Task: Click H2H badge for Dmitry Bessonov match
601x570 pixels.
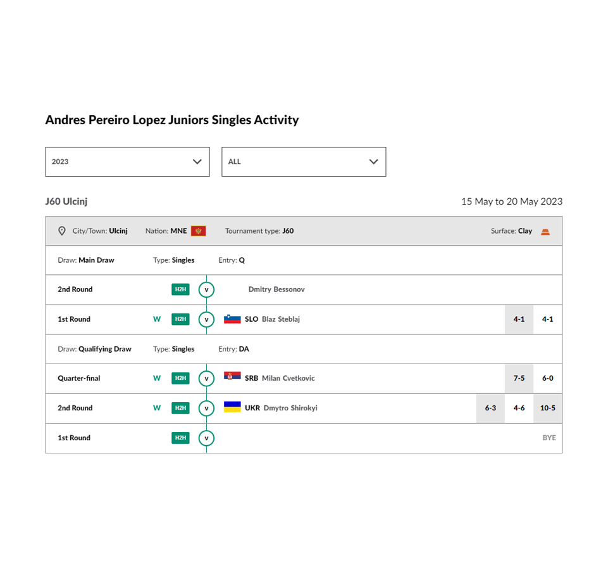Action: 180,289
